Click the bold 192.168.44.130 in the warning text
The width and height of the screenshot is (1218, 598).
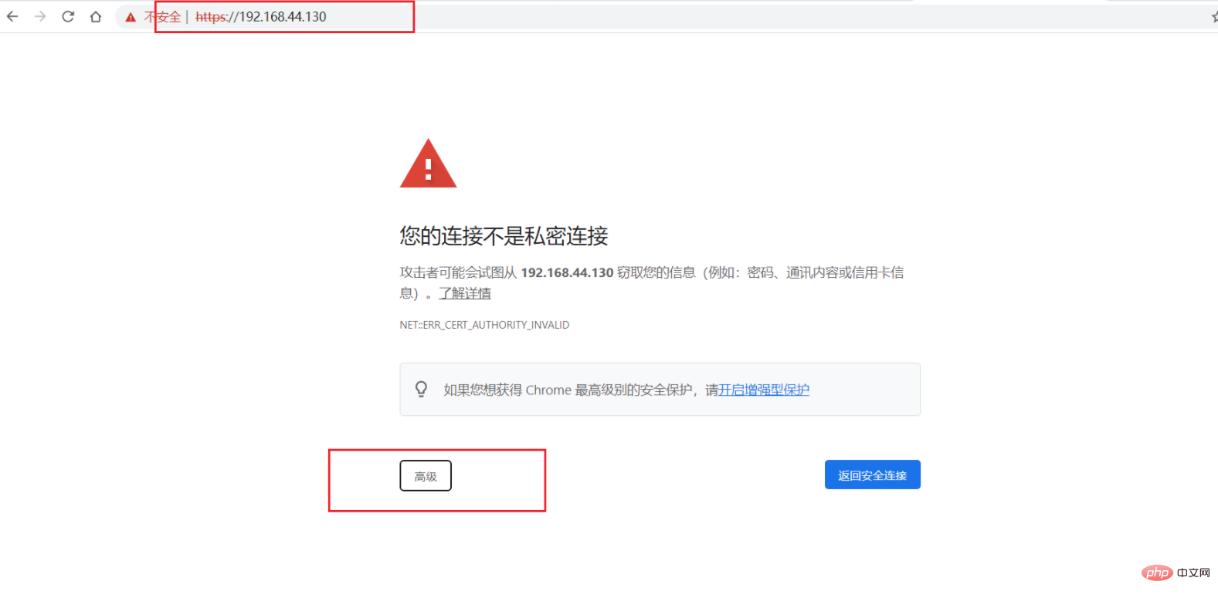(567, 272)
